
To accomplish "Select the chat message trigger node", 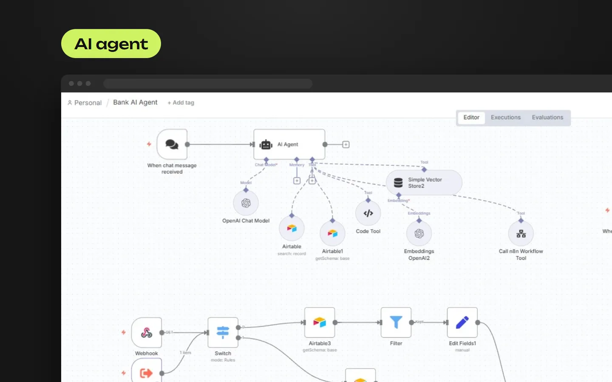I will pos(172,144).
